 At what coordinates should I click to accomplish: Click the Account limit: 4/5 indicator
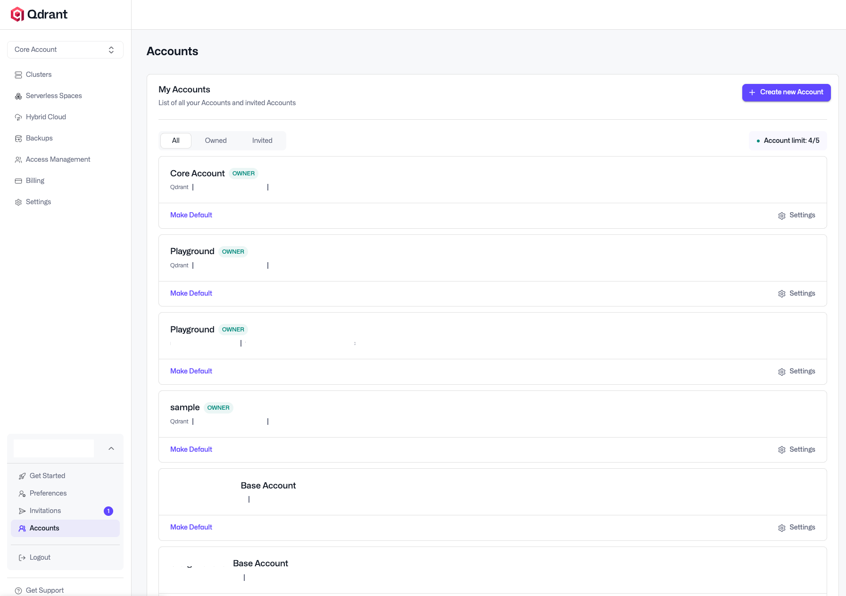(788, 141)
